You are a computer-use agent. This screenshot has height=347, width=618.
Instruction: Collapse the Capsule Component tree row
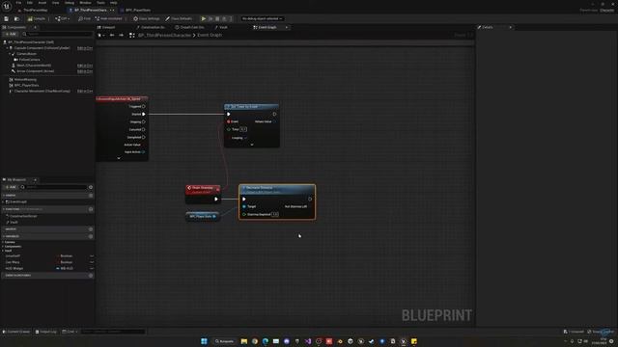7,48
